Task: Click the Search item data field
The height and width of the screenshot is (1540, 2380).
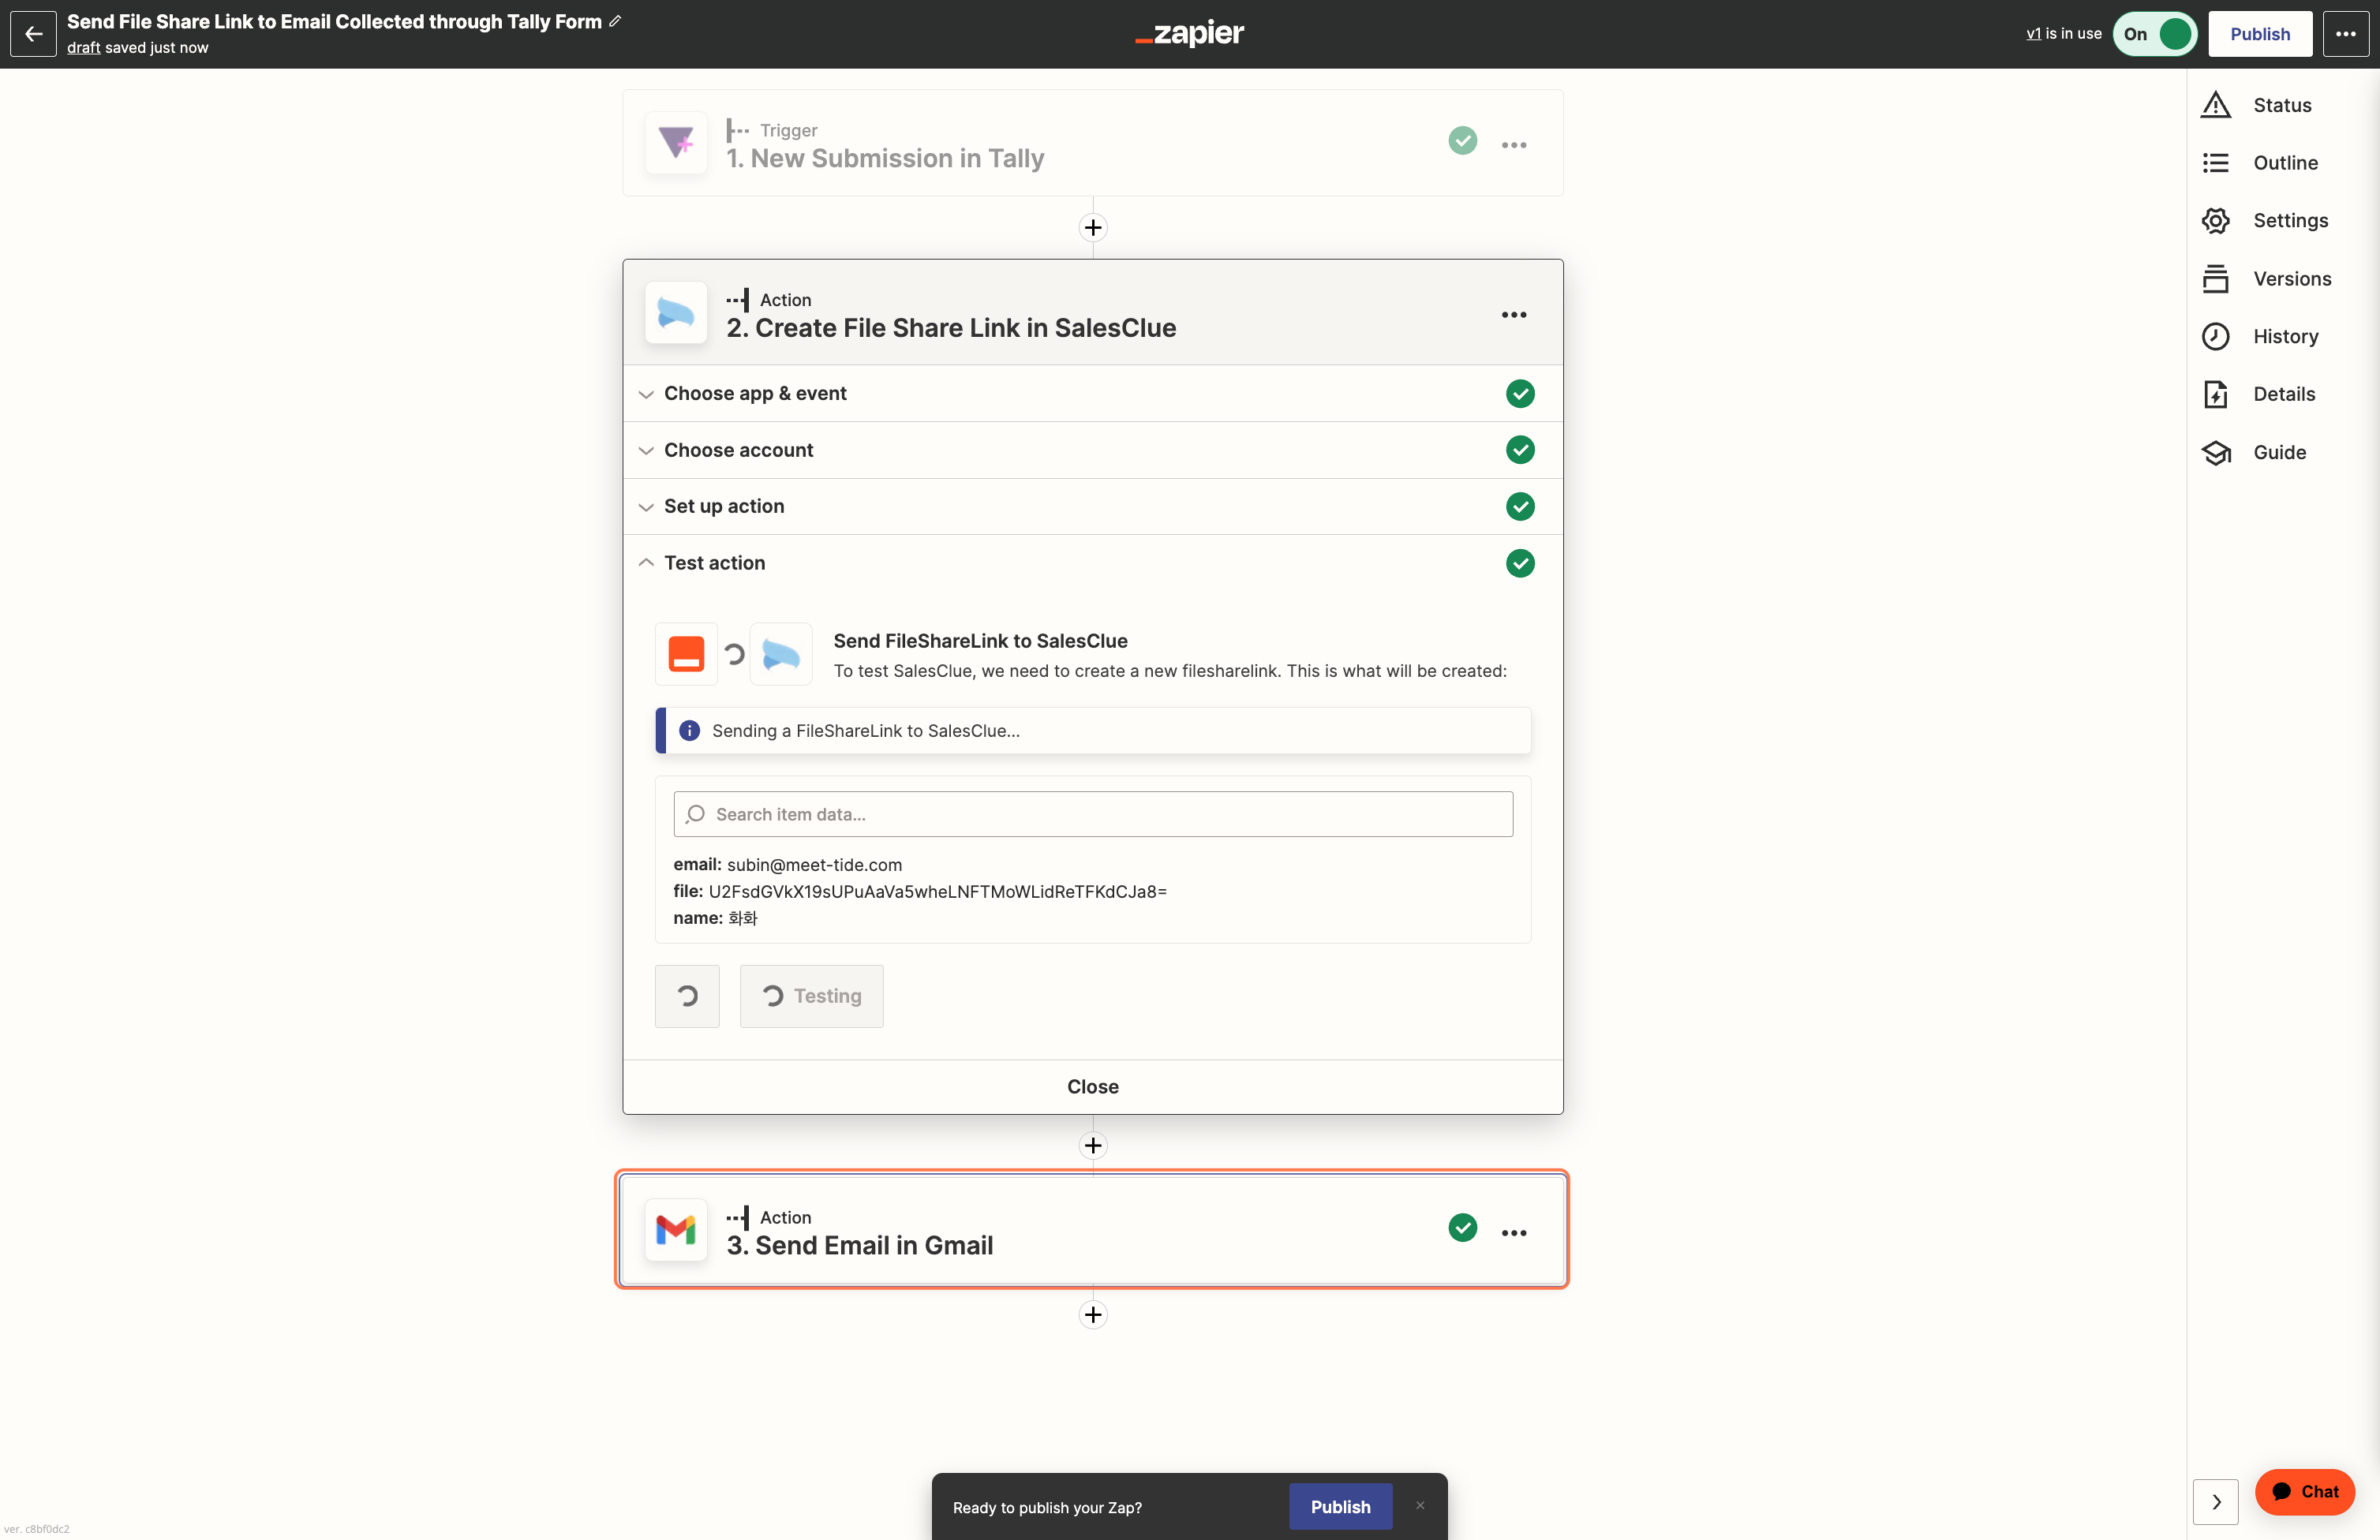Action: tap(1092, 814)
